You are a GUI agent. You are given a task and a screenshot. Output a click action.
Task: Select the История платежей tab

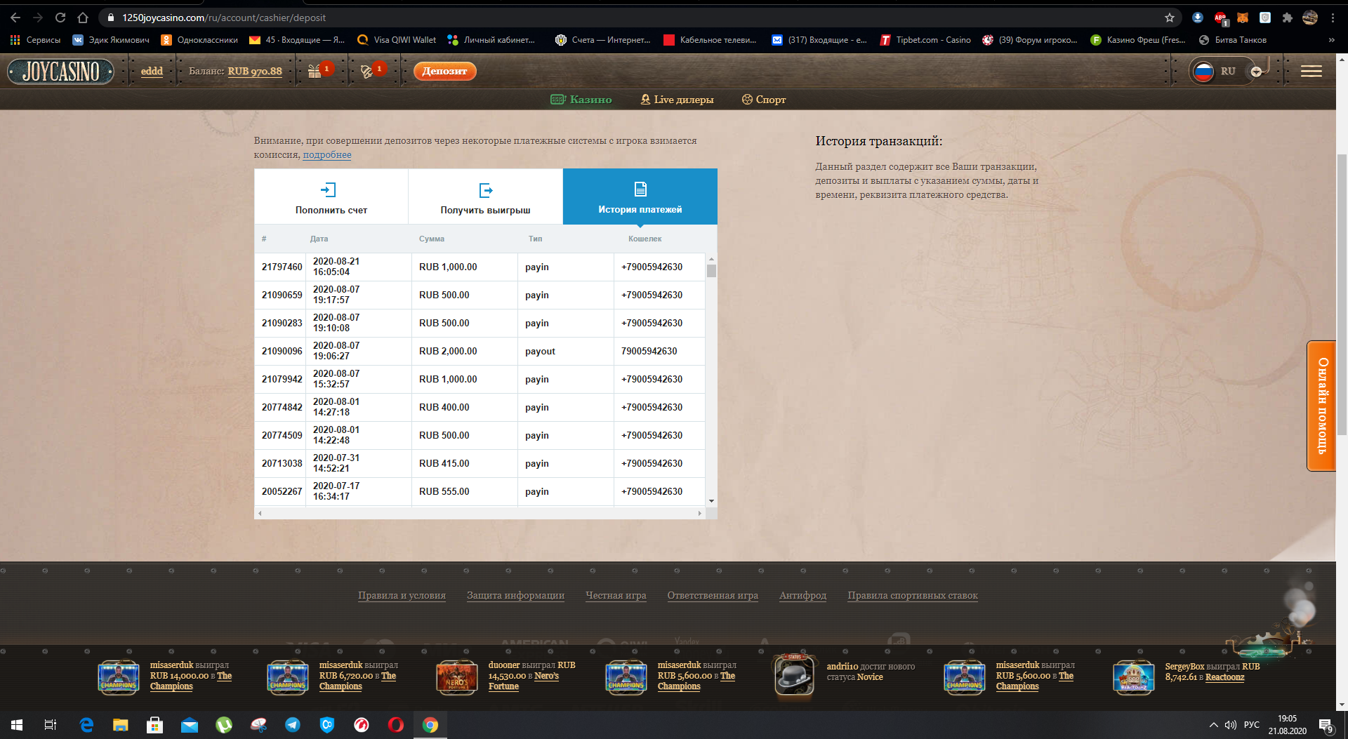point(640,197)
